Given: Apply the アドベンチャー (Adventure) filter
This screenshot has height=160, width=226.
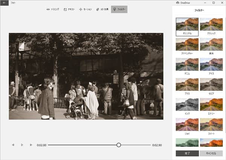Looking at the screenshot, I should point(187,44).
